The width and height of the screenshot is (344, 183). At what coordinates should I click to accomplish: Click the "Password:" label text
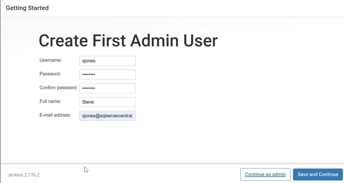(50, 74)
